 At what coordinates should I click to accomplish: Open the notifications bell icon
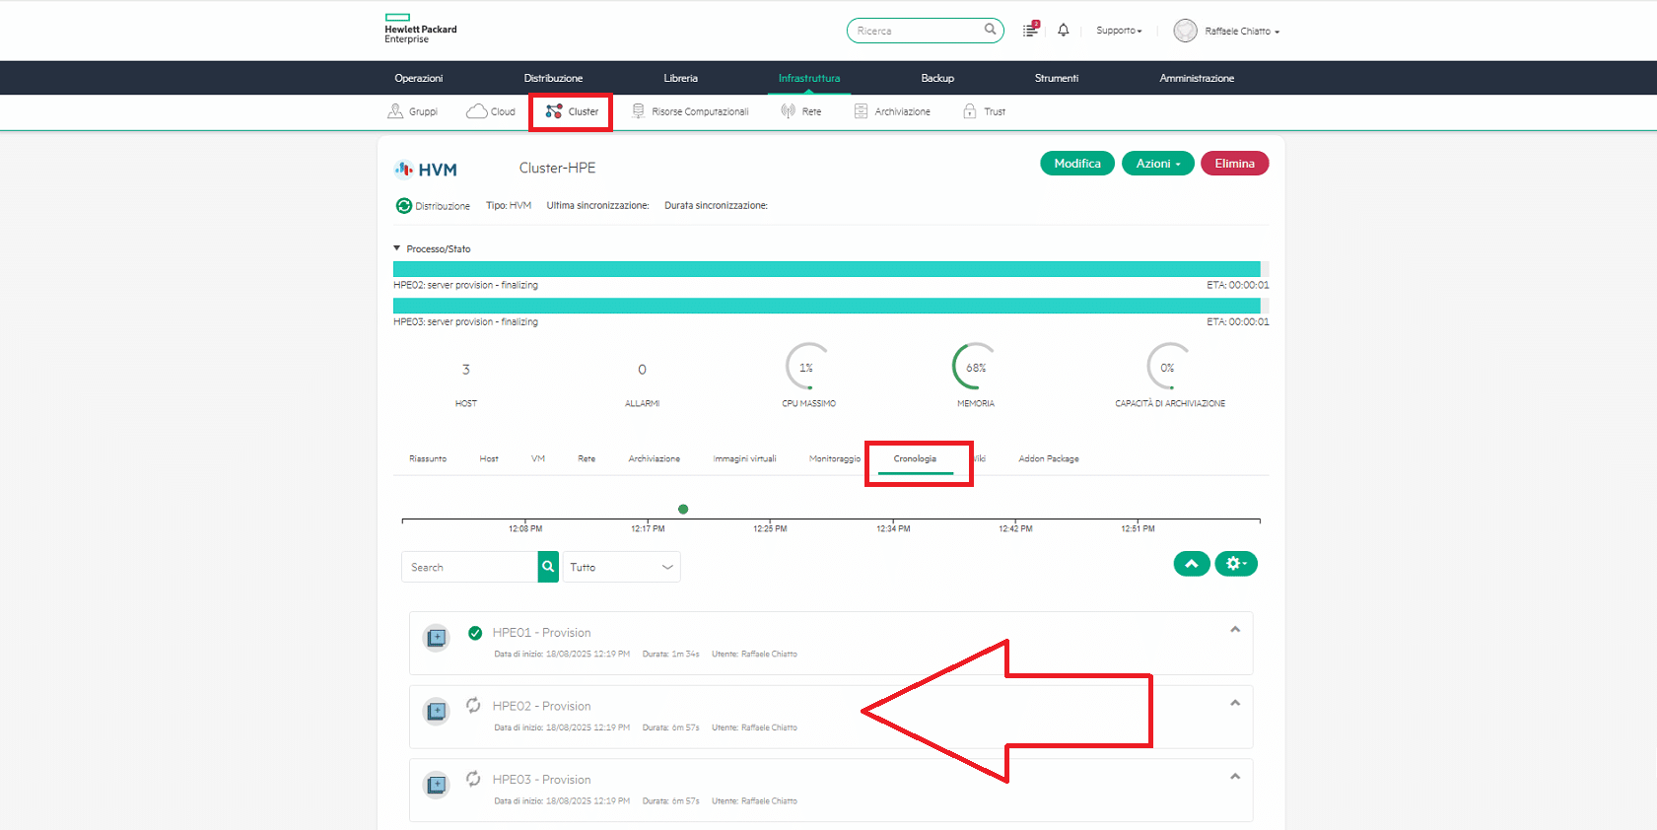(1063, 31)
